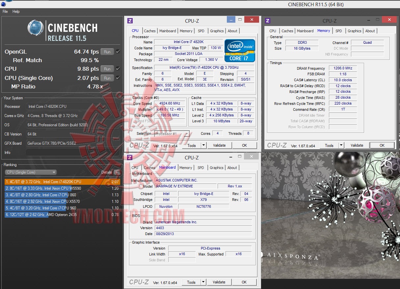The image size is (400, 289).
Task: Click the BIOS version 4403 field
Action: (203, 228)
